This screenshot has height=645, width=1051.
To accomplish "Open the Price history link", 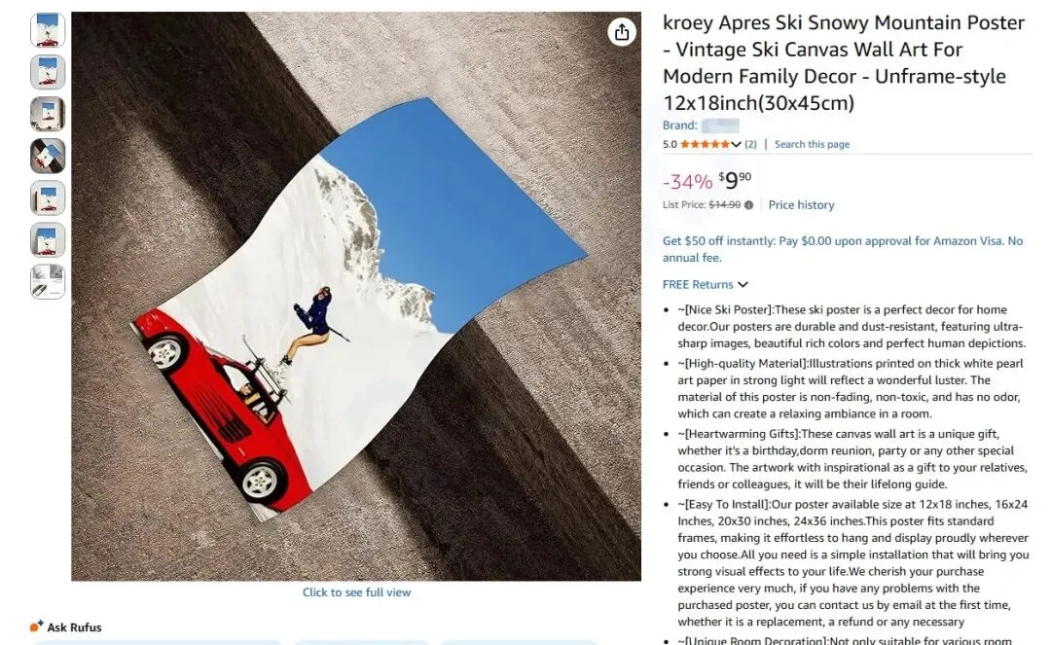I will 801,205.
